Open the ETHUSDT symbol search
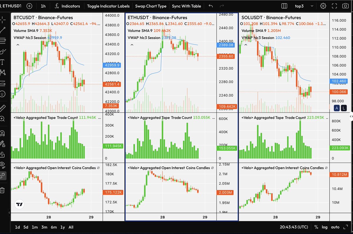Screen dimensions: 353x234 11,6
